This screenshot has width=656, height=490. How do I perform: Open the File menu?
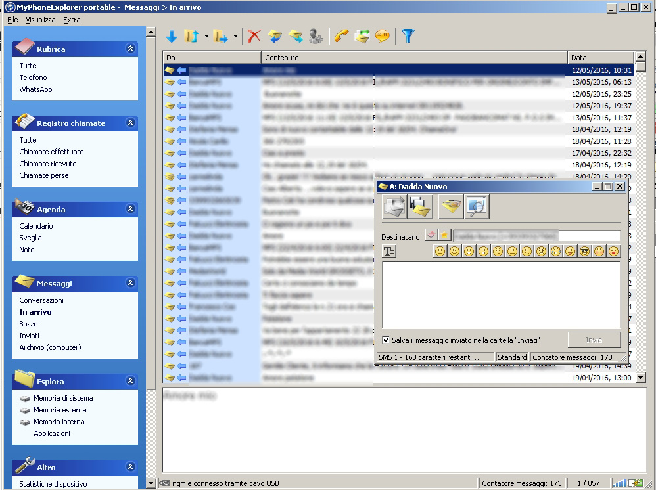pyautogui.click(x=12, y=20)
